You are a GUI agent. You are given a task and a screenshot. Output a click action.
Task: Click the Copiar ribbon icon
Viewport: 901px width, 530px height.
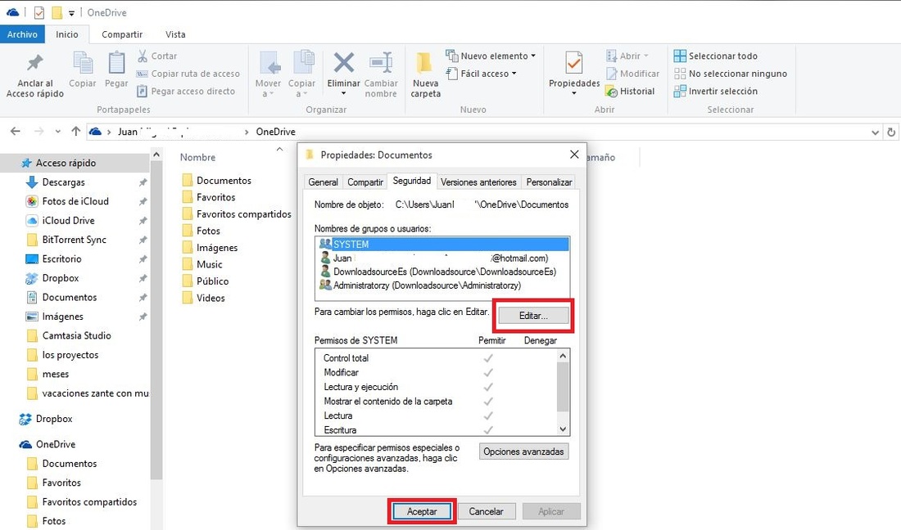coord(83,62)
